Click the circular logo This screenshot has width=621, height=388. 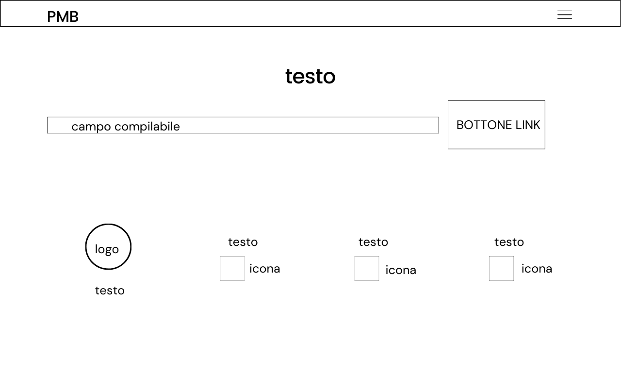click(x=108, y=246)
